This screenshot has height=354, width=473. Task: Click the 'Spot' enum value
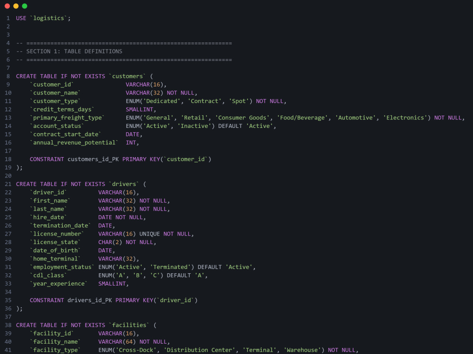[239, 101]
